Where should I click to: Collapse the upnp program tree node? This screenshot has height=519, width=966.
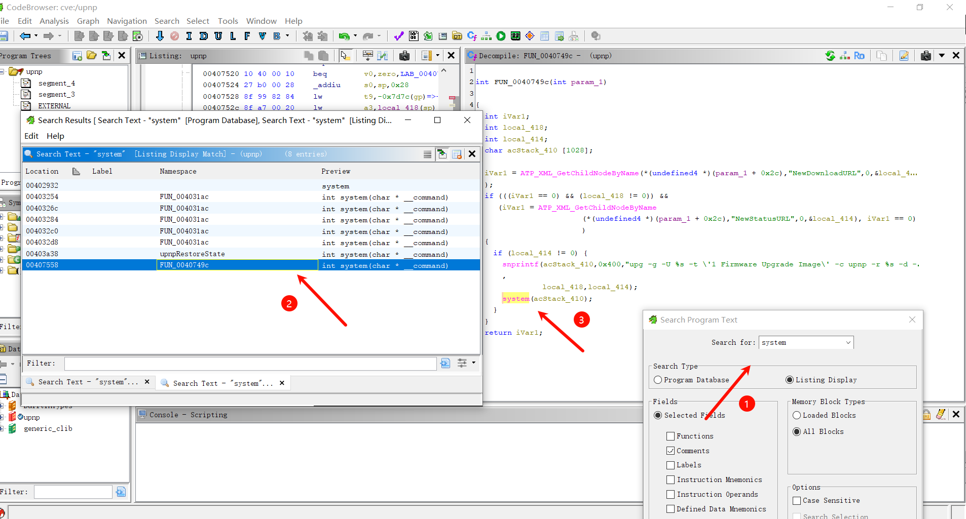click(3, 72)
